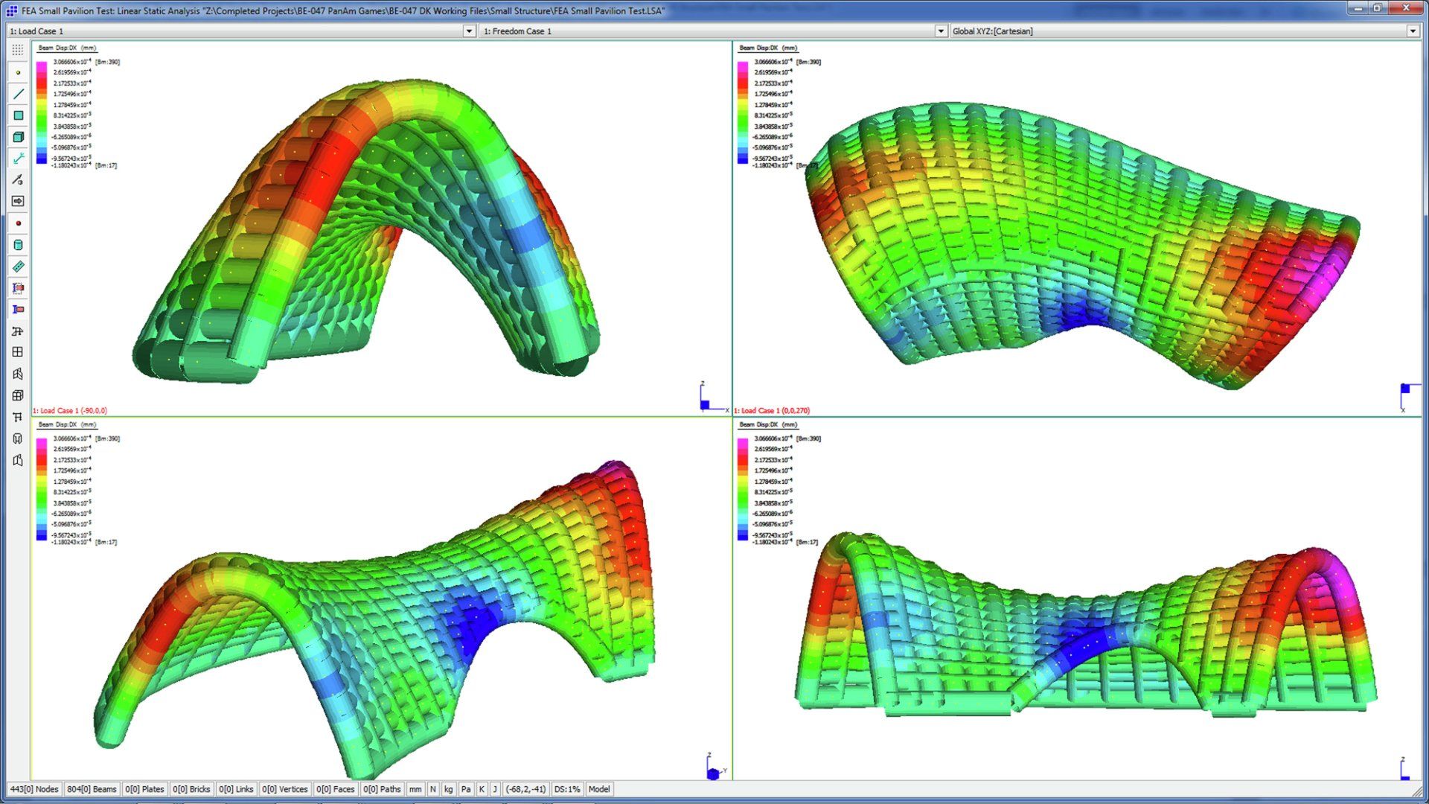
Task: Click the wireframe cube view icon
Action: click(18, 395)
